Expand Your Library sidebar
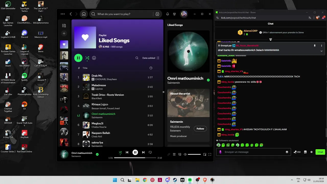 [64, 26]
